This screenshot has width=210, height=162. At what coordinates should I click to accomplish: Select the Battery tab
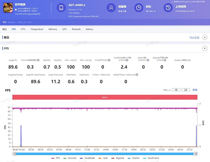point(89,29)
